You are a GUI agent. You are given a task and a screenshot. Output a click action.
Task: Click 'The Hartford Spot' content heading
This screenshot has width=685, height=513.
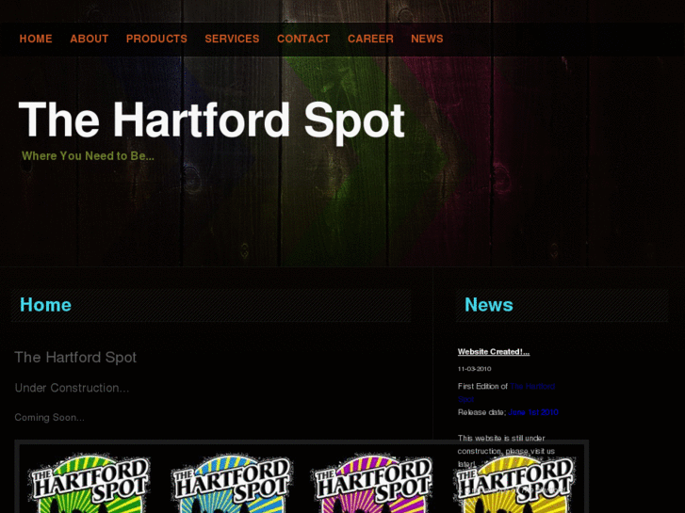point(75,358)
